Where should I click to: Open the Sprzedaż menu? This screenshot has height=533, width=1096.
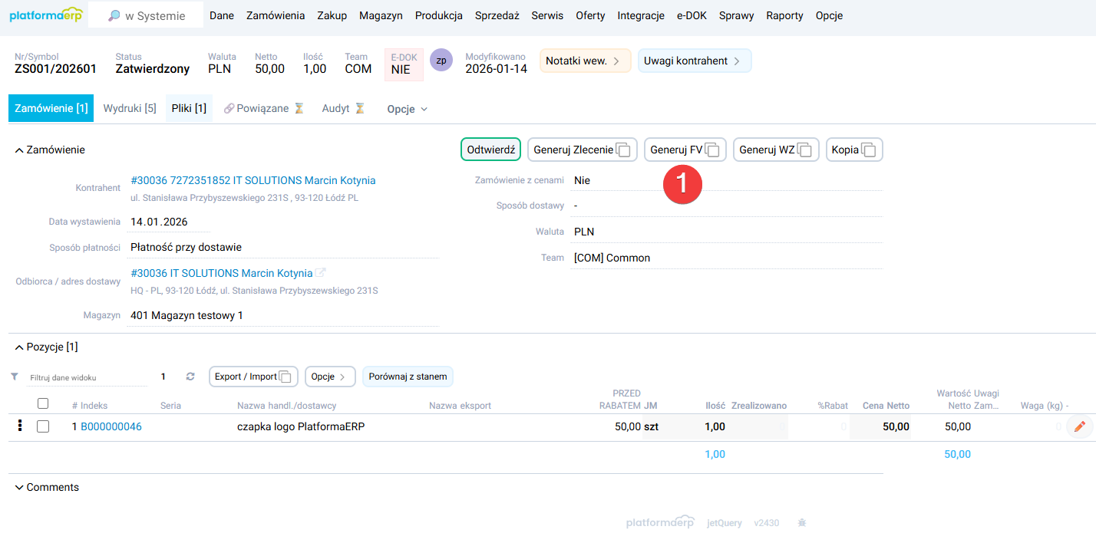(x=497, y=15)
